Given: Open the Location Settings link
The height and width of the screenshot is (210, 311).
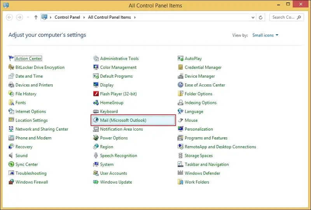Looking at the screenshot, I should pyautogui.click(x=31, y=120).
